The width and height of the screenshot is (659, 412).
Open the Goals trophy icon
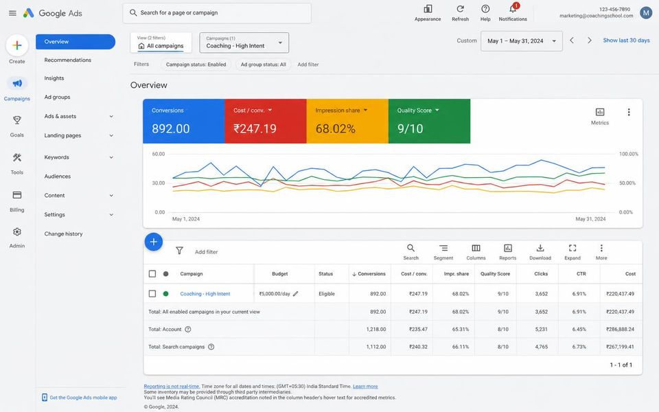(16, 120)
